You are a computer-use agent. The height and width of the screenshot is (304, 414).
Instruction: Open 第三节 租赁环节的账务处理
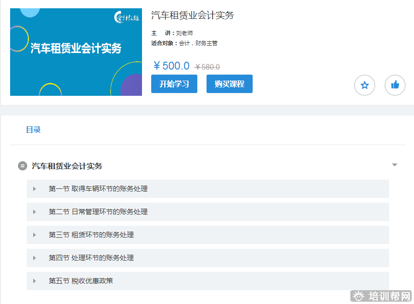(x=91, y=235)
